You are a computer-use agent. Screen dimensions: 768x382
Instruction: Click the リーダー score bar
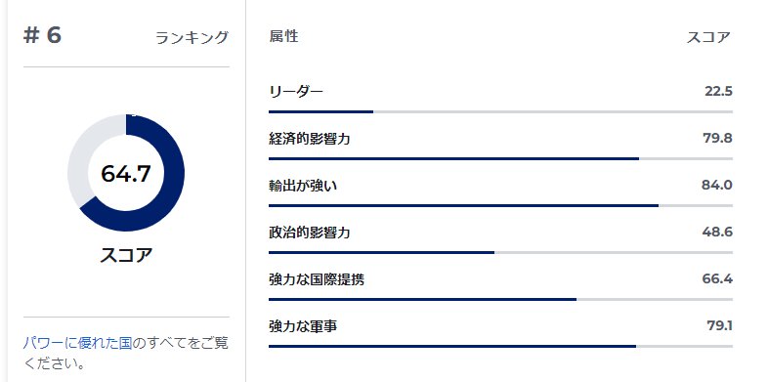500,111
